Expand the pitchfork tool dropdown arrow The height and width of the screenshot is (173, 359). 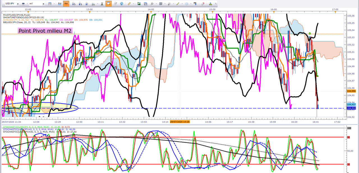(x=156, y=4)
